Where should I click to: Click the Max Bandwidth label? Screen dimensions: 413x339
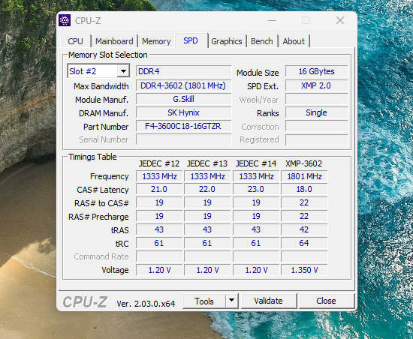pyautogui.click(x=101, y=86)
